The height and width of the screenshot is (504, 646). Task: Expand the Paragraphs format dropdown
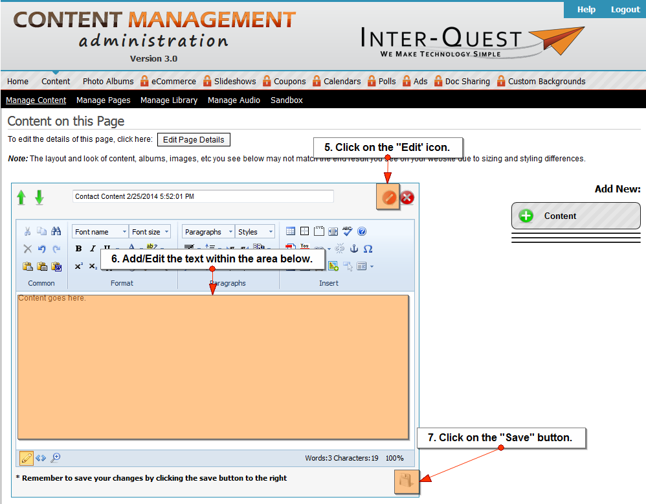coord(208,232)
